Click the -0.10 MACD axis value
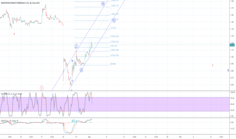236x139 pixels. pos(232,128)
